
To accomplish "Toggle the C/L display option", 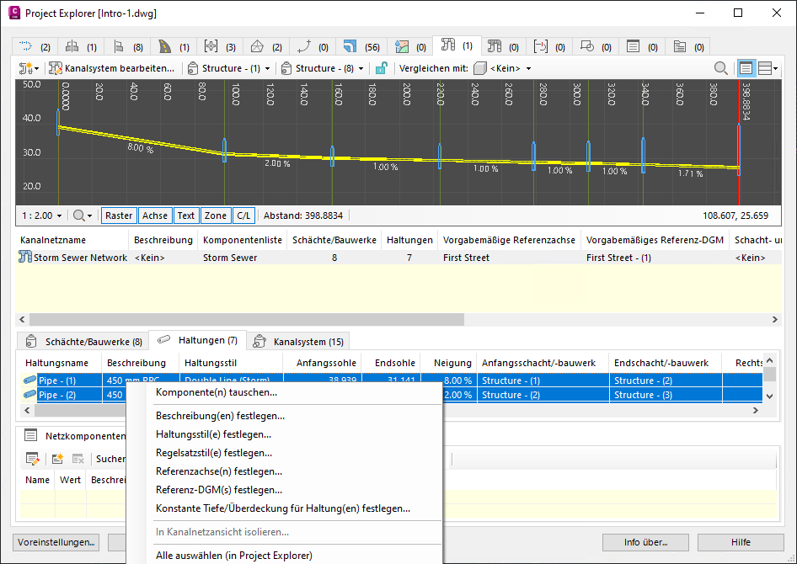I will (x=243, y=215).
